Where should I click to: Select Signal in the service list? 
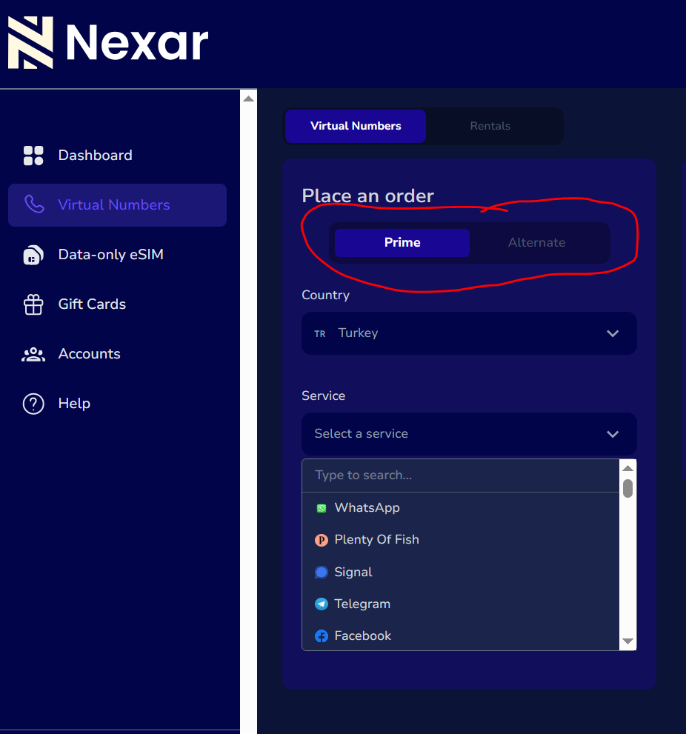coord(353,573)
